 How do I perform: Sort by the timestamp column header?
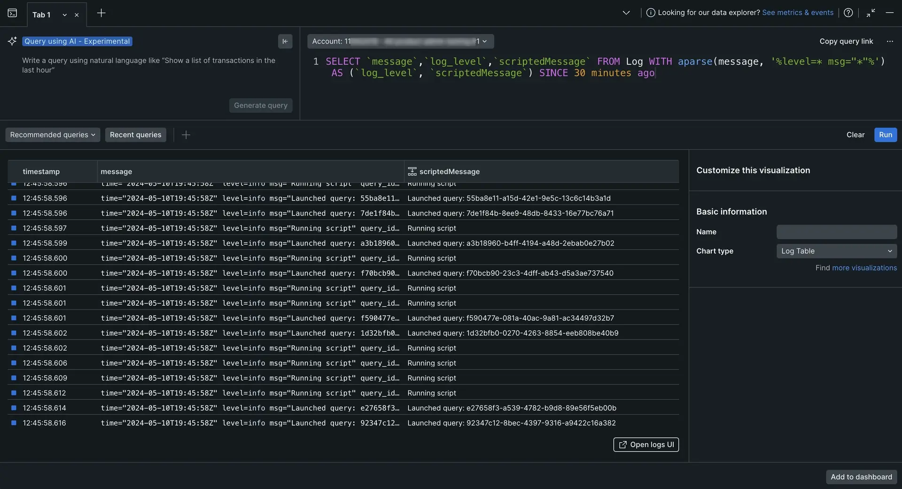(x=41, y=172)
